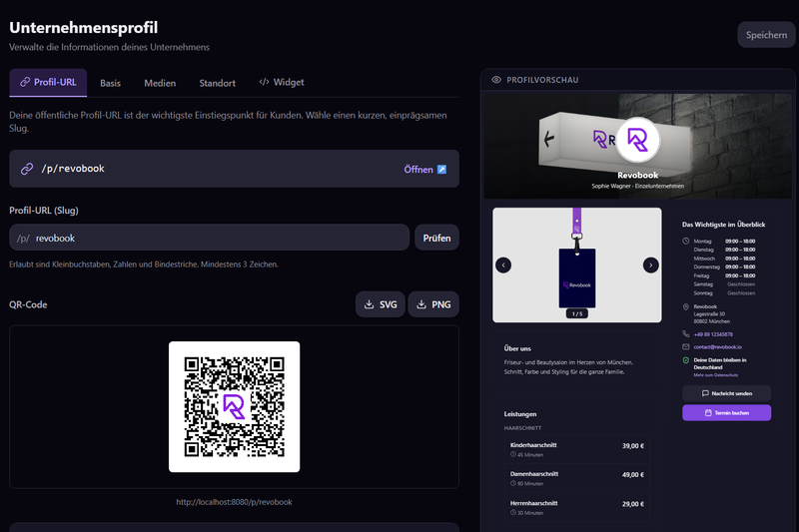This screenshot has height=532, width=799.
Task: Open the Standort tab
Action: [x=217, y=83]
